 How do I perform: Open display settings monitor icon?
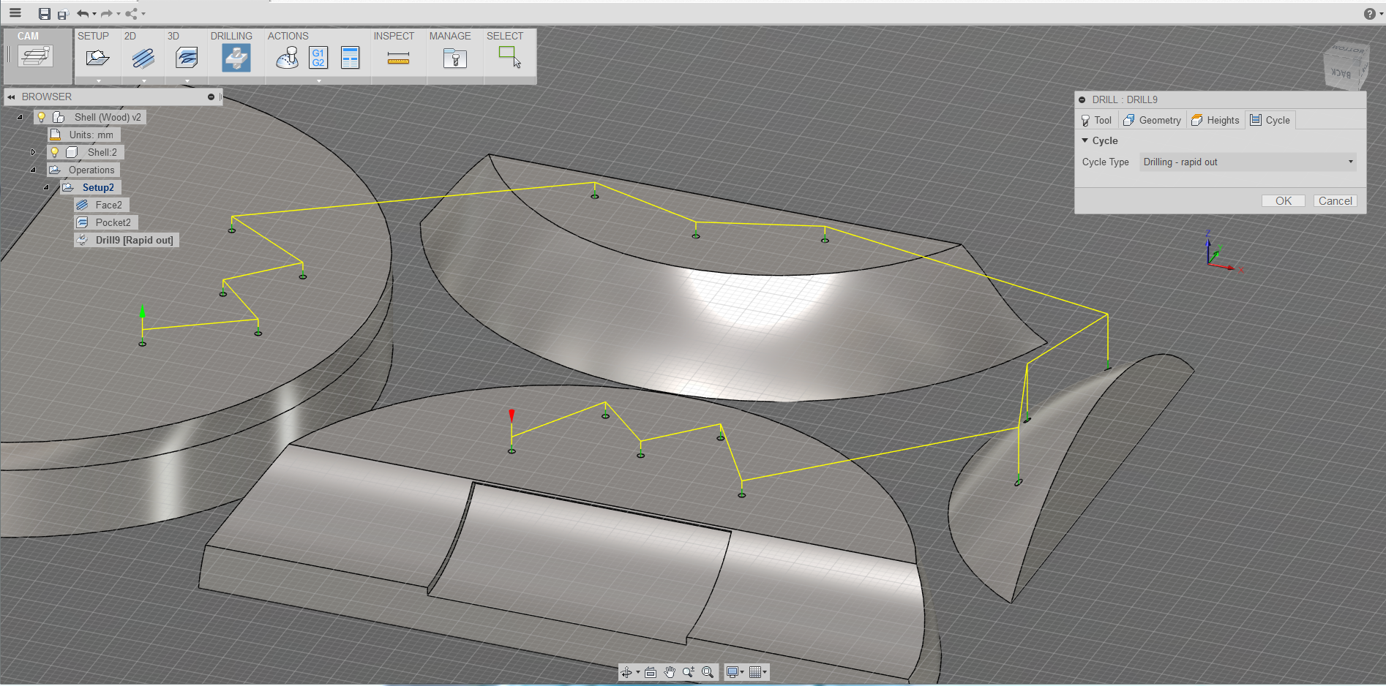[733, 672]
